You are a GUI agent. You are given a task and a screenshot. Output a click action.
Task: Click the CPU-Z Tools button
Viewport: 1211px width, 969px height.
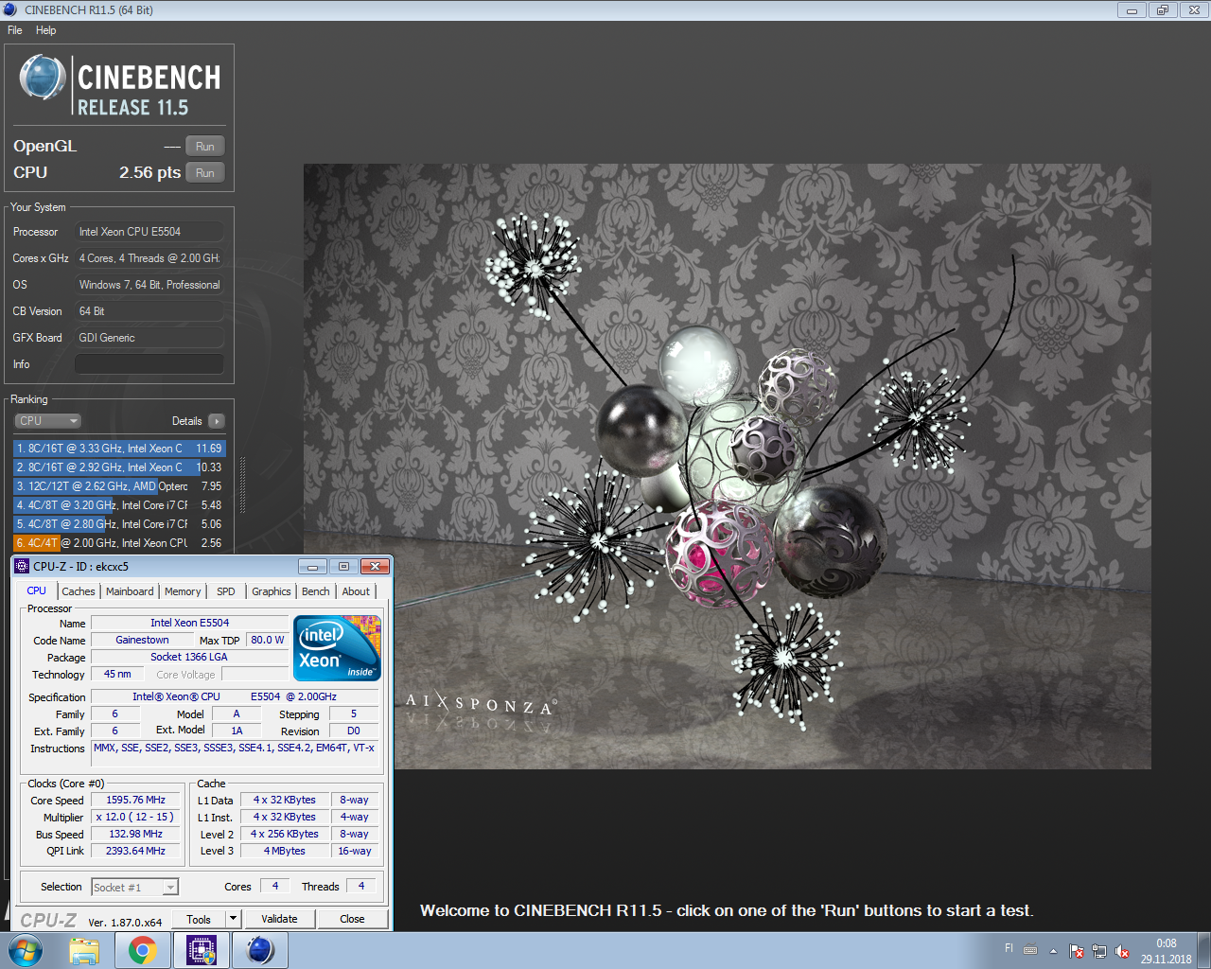tap(199, 919)
